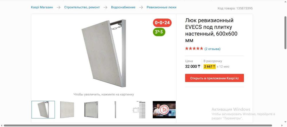Click the yellow 2 667 ₸ installment label
Image resolution: width=287 pixels, height=127 pixels.
[x=210, y=67]
